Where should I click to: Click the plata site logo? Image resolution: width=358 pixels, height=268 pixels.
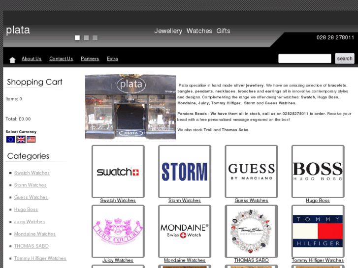point(18,30)
